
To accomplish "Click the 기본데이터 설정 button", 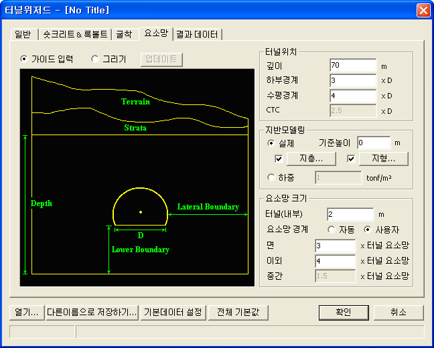I will [x=173, y=313].
